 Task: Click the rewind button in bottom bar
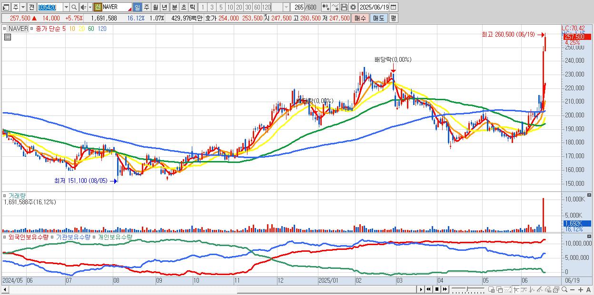click(x=429, y=289)
